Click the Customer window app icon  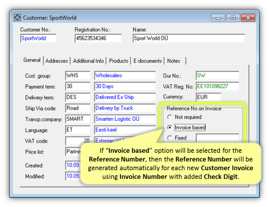(x=17, y=18)
